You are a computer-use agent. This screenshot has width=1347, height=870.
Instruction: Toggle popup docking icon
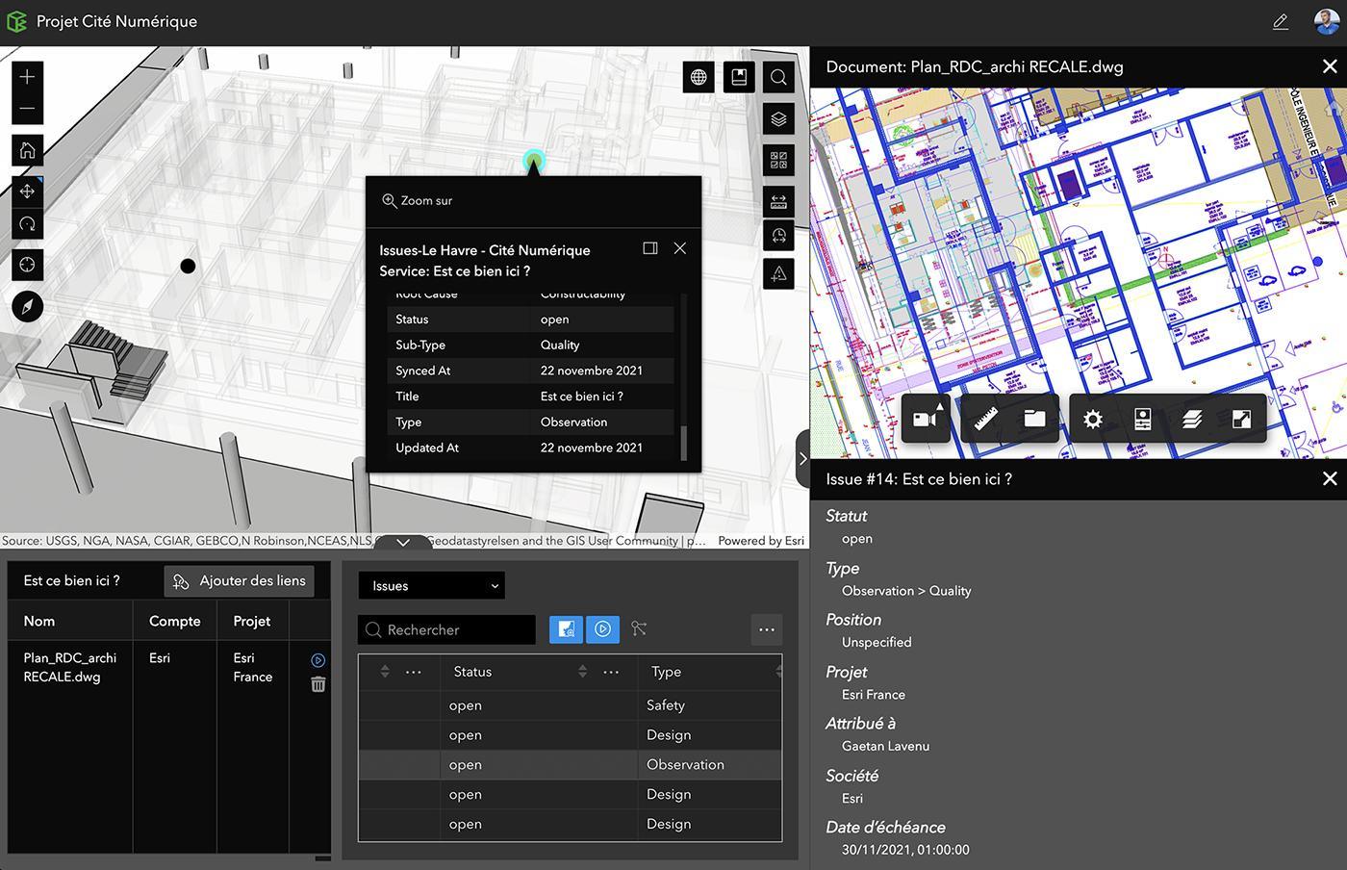(650, 248)
